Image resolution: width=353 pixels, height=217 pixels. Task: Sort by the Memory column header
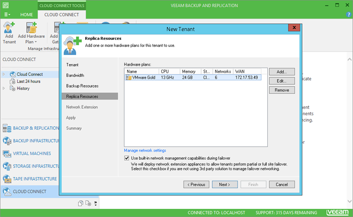click(x=190, y=72)
